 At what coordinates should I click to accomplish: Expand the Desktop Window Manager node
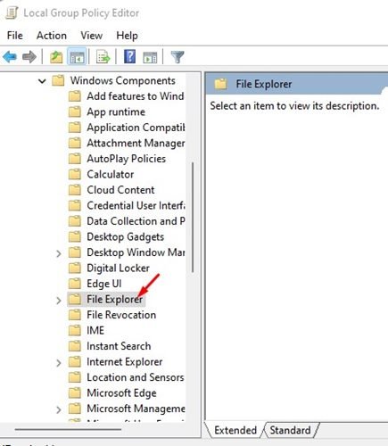[59, 253]
